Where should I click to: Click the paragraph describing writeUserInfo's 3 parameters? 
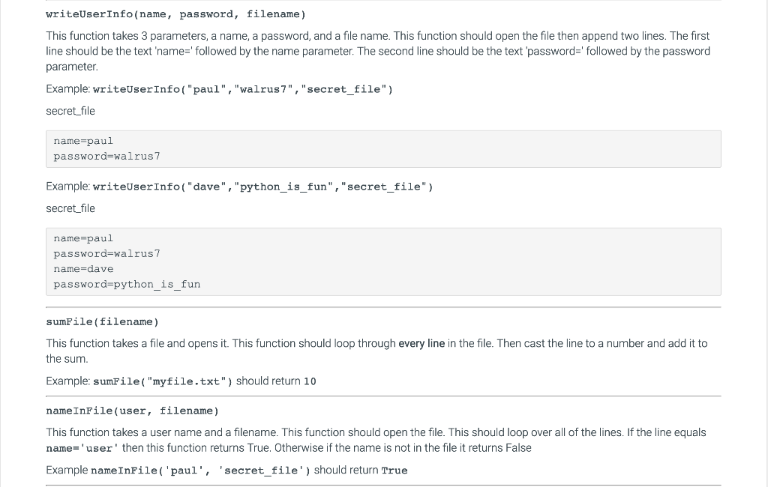click(378, 51)
